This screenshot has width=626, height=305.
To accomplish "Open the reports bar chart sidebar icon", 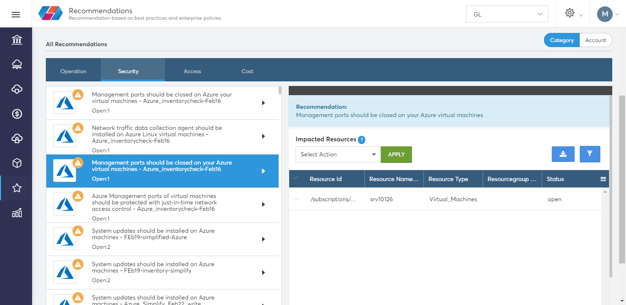I will point(17,213).
